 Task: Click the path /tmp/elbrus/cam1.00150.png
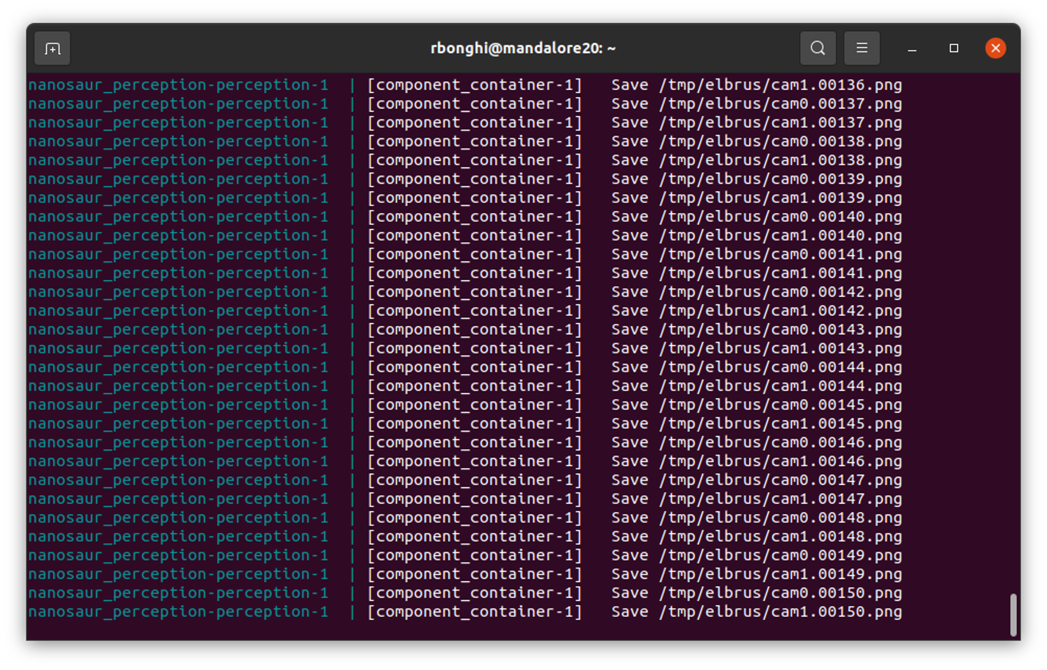[780, 612]
